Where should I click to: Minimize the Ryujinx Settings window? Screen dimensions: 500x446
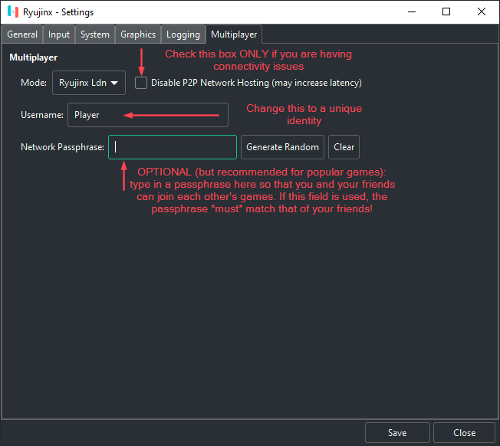point(412,11)
